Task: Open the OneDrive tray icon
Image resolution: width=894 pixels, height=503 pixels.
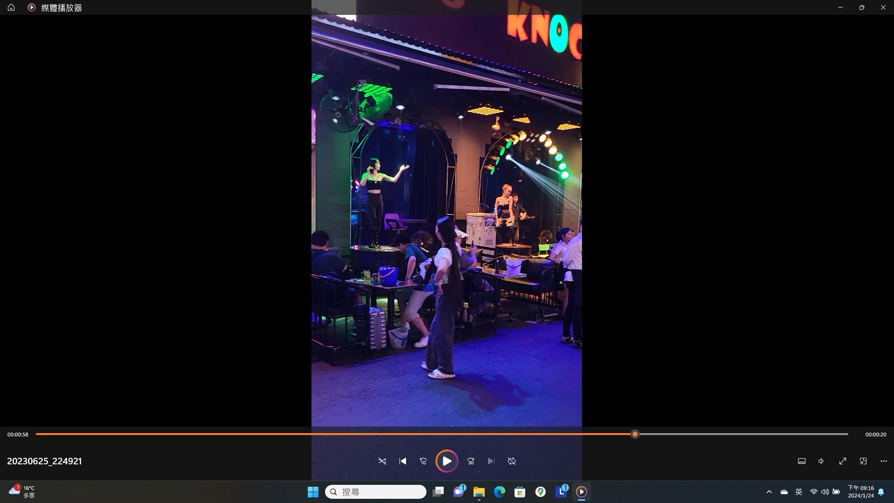Action: click(784, 492)
